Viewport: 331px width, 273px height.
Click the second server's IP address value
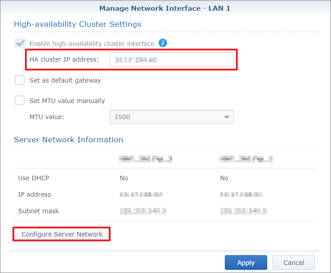241,194
